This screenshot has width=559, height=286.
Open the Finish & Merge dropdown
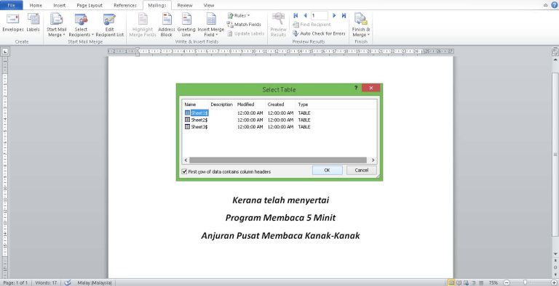coord(361,25)
